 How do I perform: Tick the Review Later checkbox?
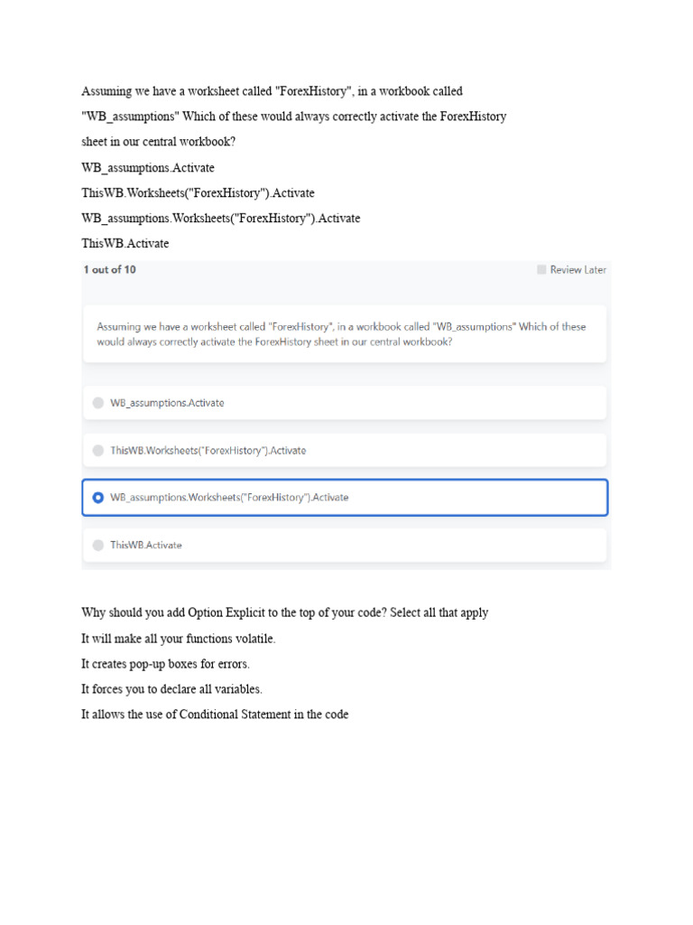(x=541, y=269)
